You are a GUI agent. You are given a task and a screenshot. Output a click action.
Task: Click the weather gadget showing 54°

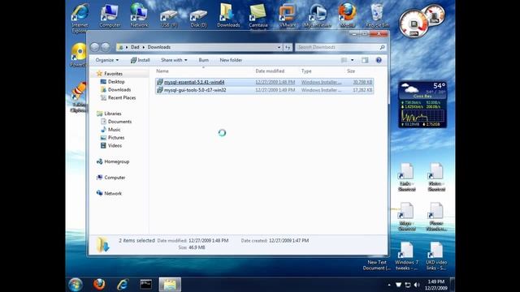[x=422, y=90]
